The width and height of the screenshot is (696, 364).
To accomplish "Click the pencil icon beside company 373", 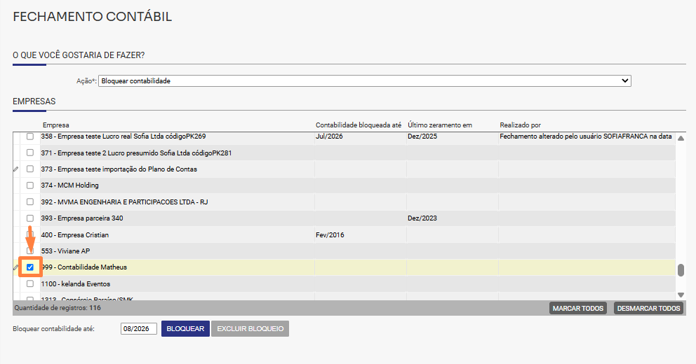I will [x=16, y=169].
